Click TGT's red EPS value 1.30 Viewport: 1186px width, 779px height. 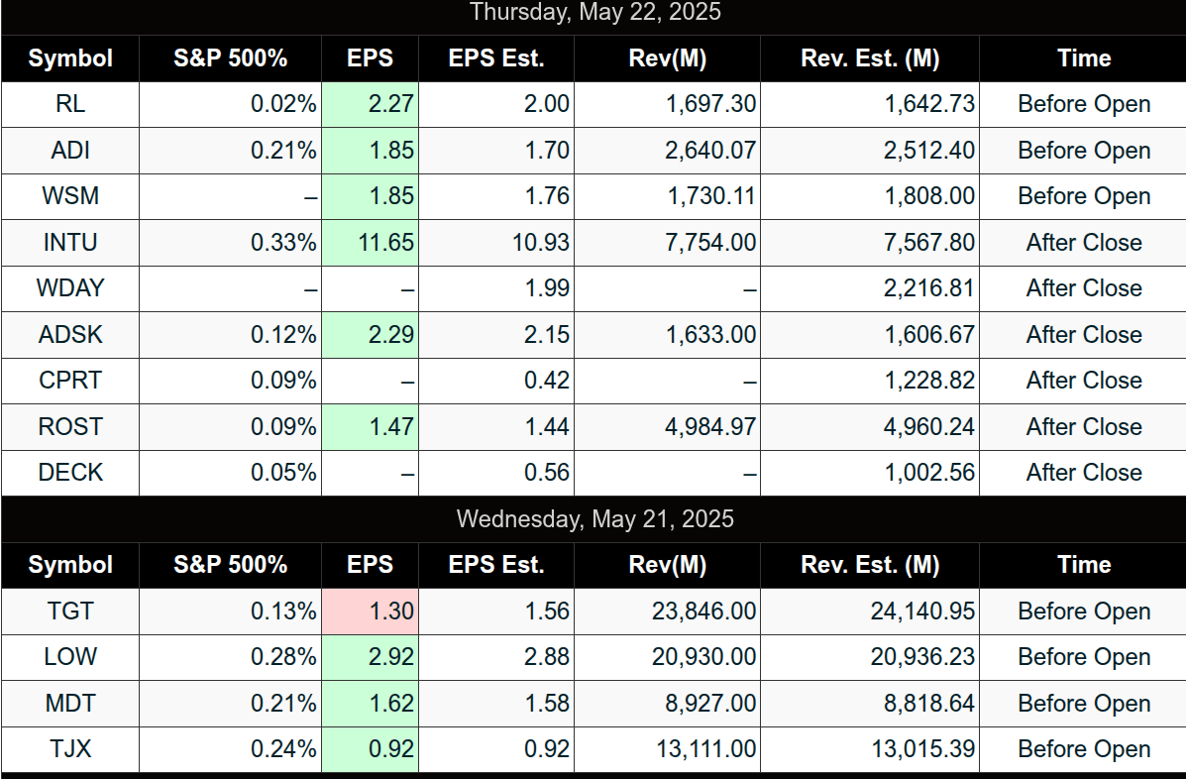(391, 612)
